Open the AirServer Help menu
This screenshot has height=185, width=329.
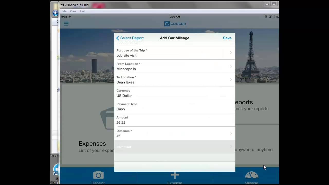(x=83, y=11)
